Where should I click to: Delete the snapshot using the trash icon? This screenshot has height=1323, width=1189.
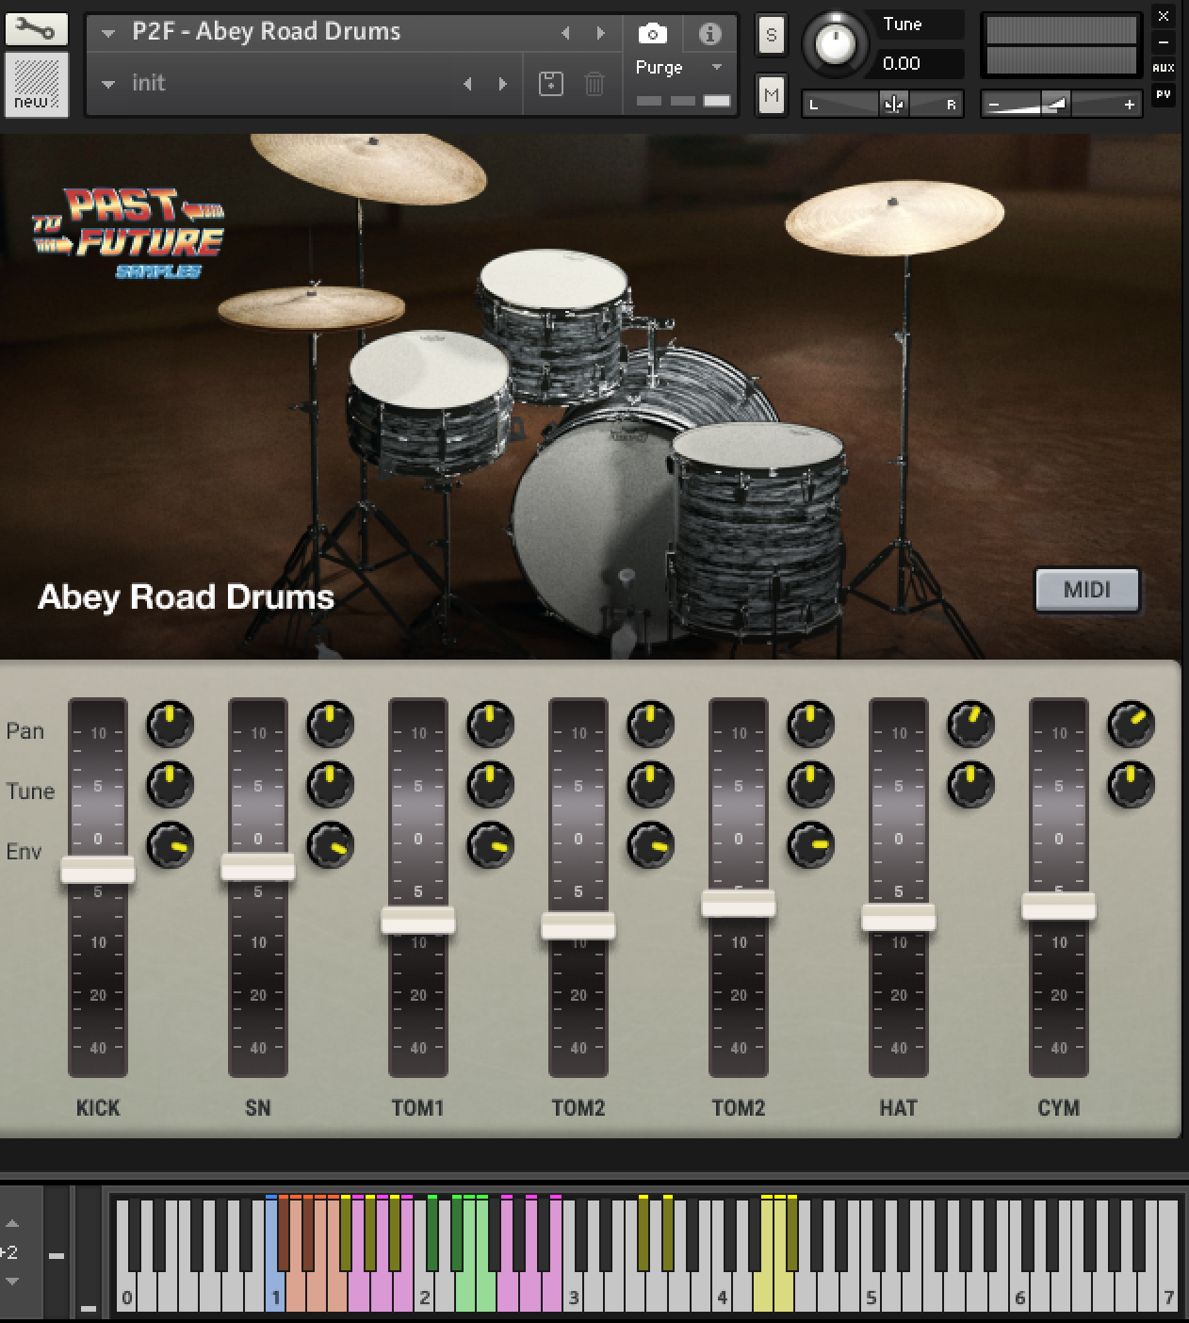(594, 84)
